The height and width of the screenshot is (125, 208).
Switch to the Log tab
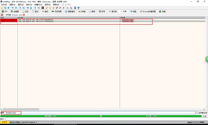[25, 11]
